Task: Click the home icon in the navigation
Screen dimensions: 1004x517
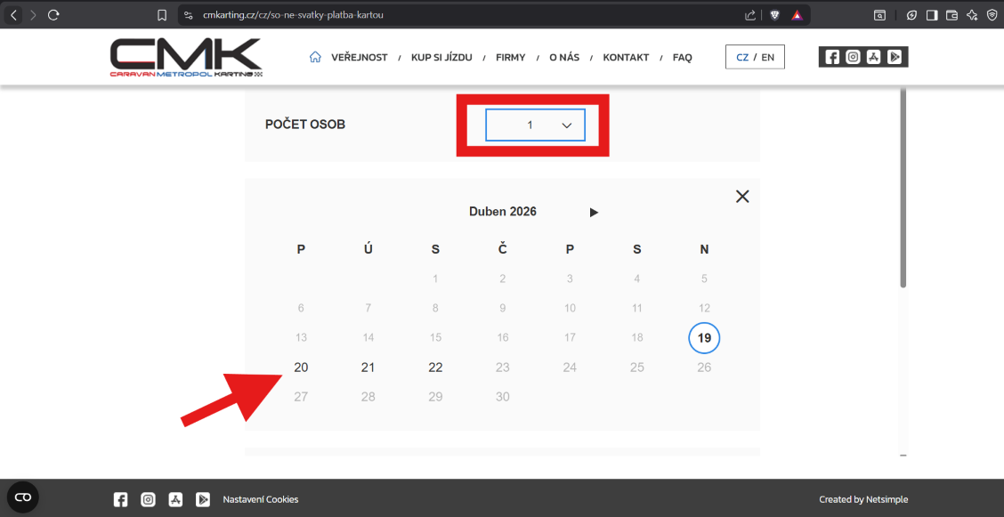Action: click(x=315, y=57)
